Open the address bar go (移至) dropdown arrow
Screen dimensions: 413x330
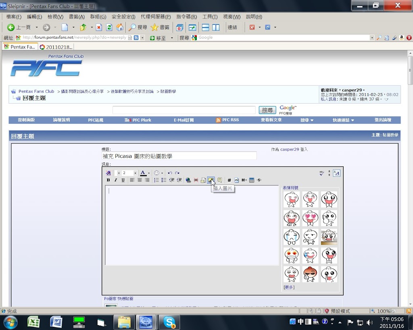172,37
